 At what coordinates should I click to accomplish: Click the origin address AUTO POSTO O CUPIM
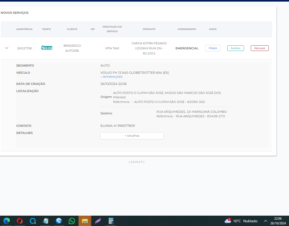click(167, 95)
